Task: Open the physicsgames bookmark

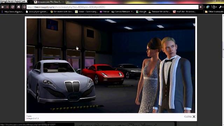Action: coord(37,12)
